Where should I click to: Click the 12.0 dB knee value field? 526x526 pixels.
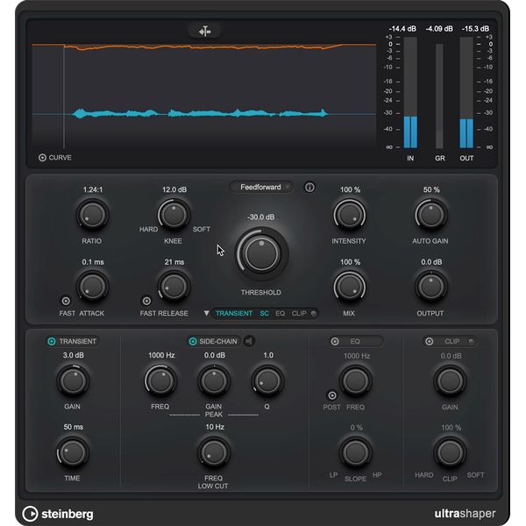(174, 190)
